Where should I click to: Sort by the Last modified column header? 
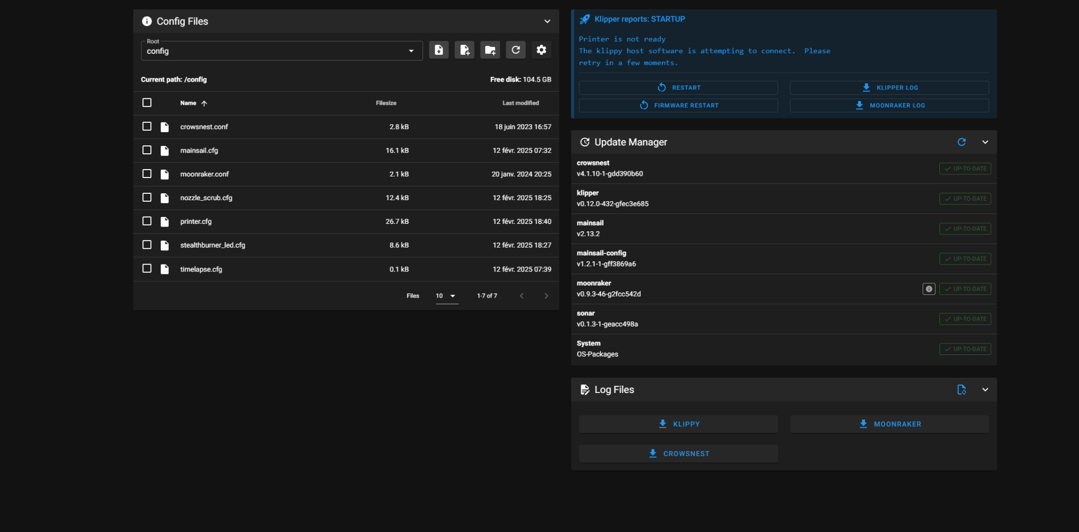pos(521,103)
